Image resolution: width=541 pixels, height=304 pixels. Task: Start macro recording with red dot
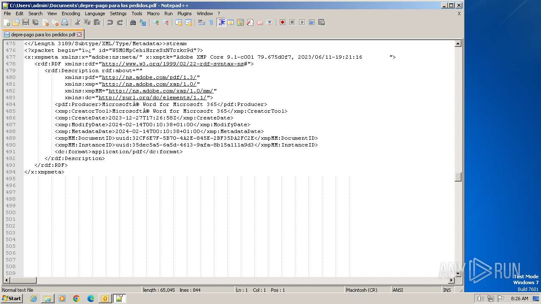tap(282, 22)
